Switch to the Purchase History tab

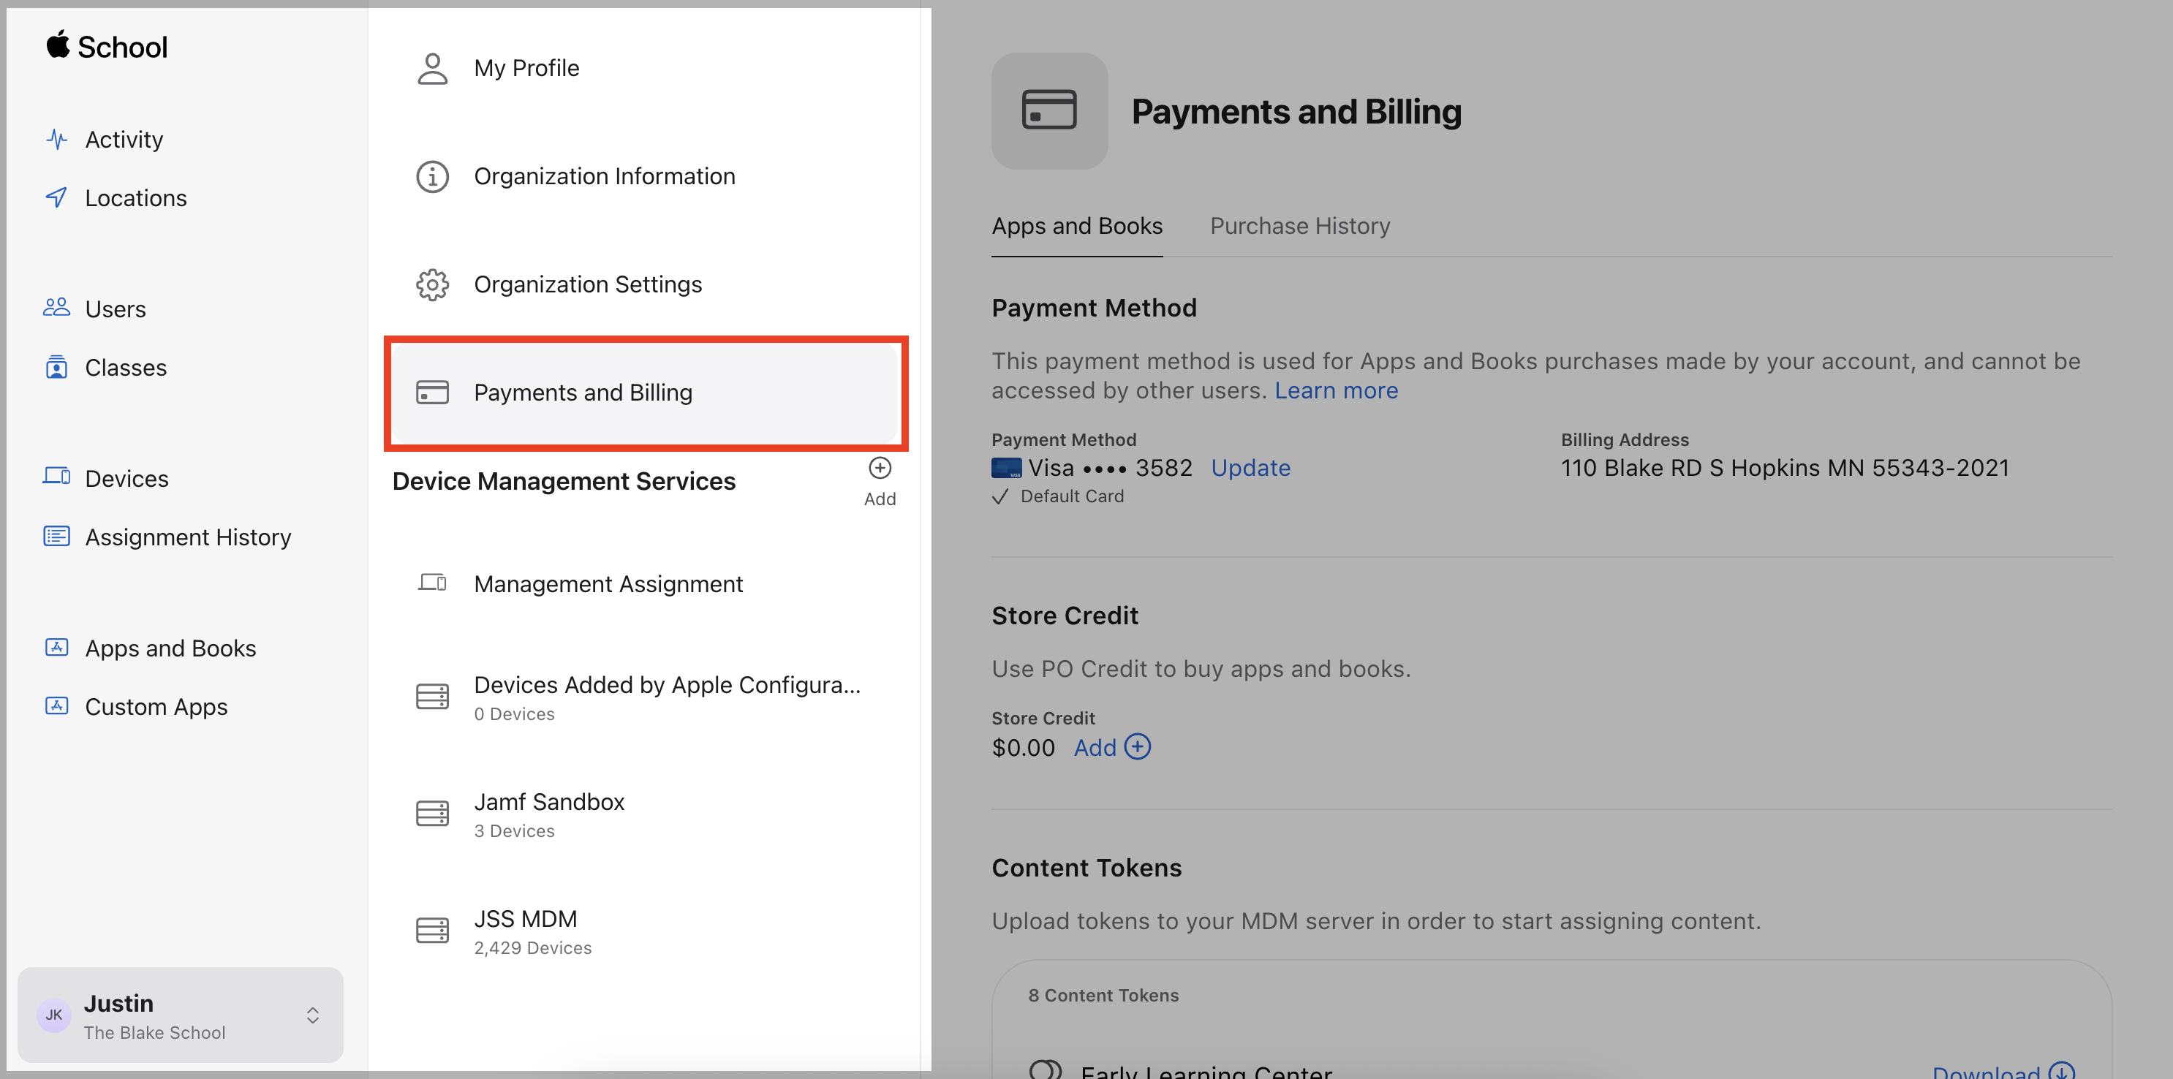click(1300, 226)
